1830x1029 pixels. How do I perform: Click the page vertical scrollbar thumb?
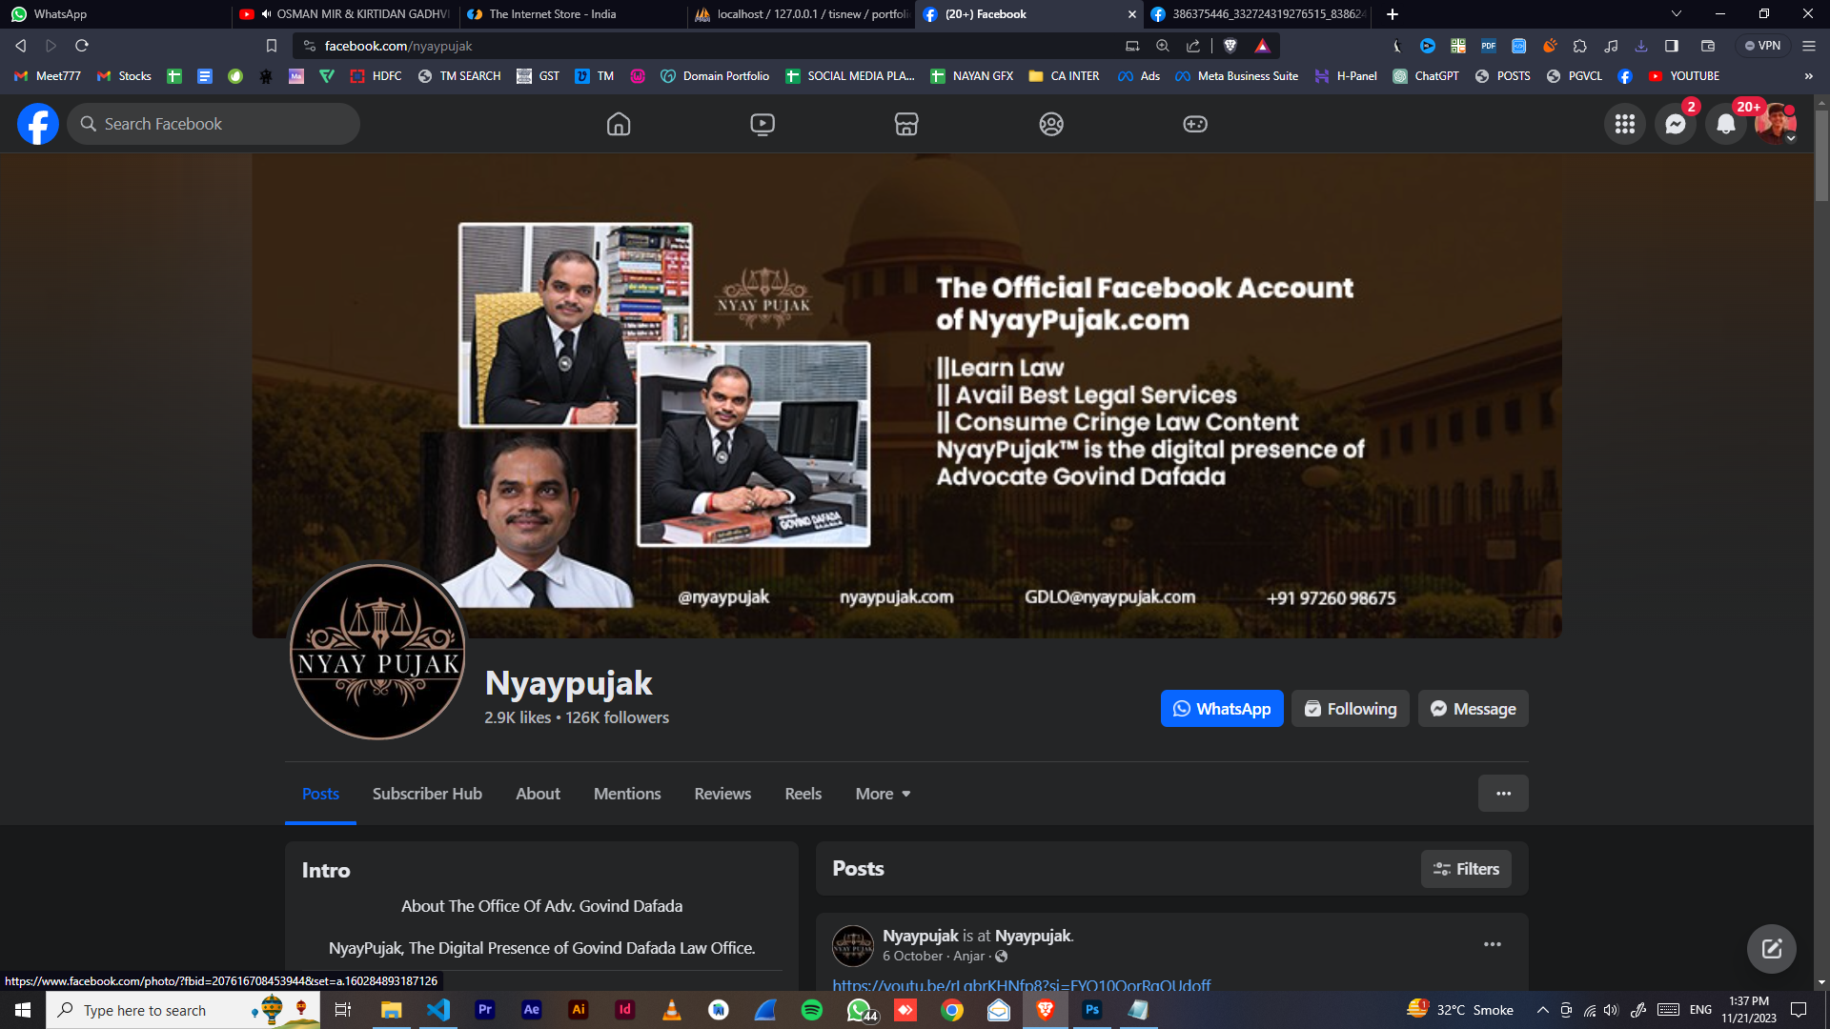coord(1821,154)
